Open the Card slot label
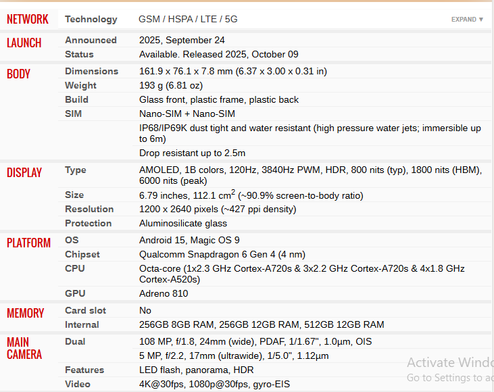Screen dimensions: 494x392 [85, 310]
